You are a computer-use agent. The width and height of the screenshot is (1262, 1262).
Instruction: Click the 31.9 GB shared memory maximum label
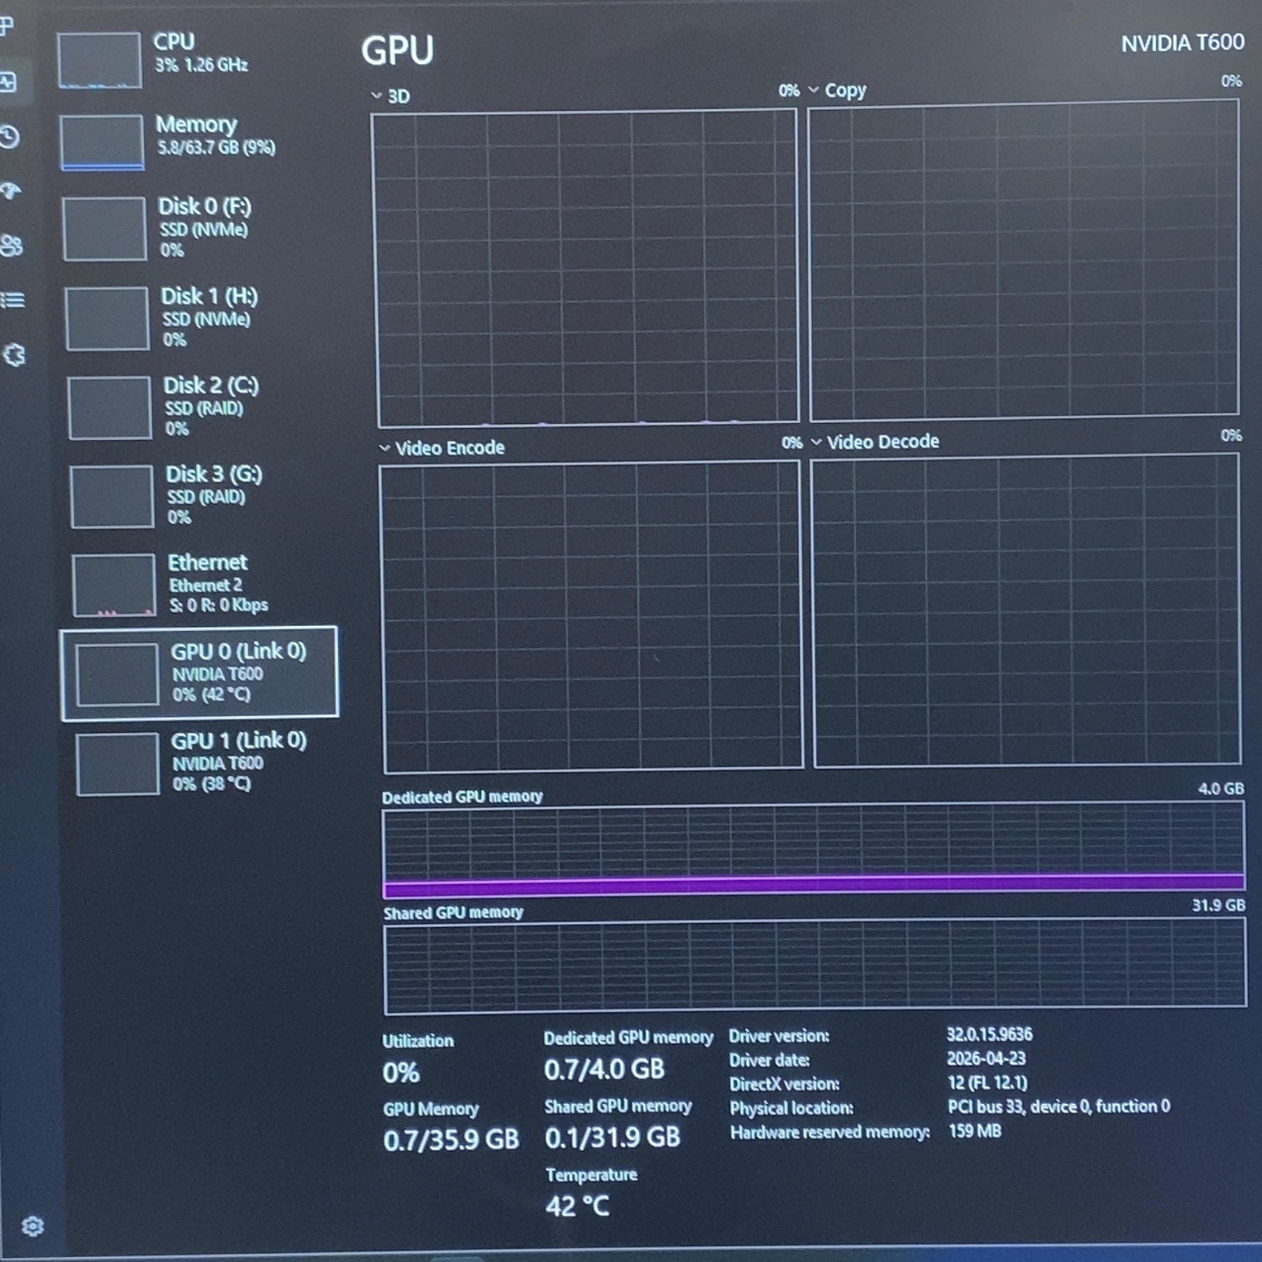[1218, 905]
